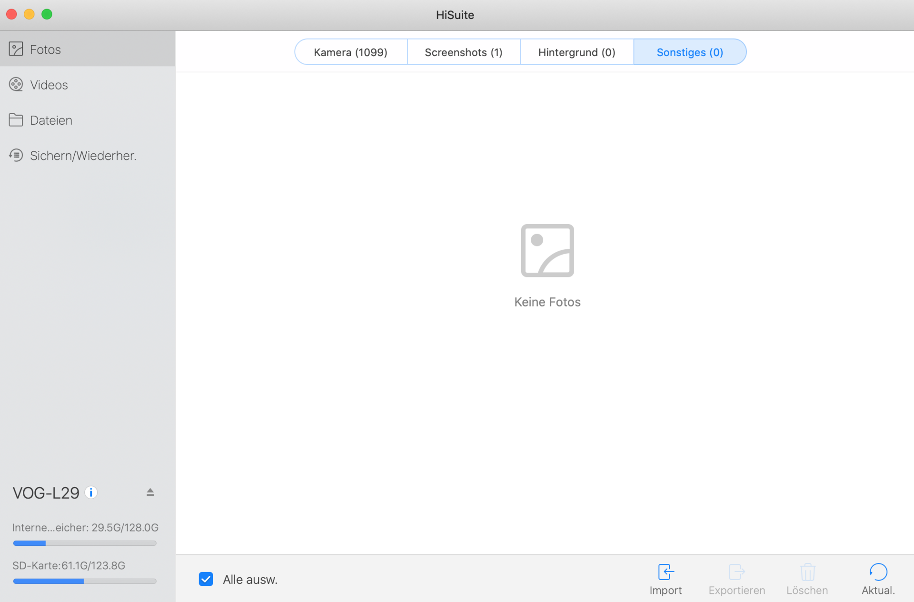This screenshot has width=914, height=602.
Task: Click the Exportieren icon
Action: 736,572
